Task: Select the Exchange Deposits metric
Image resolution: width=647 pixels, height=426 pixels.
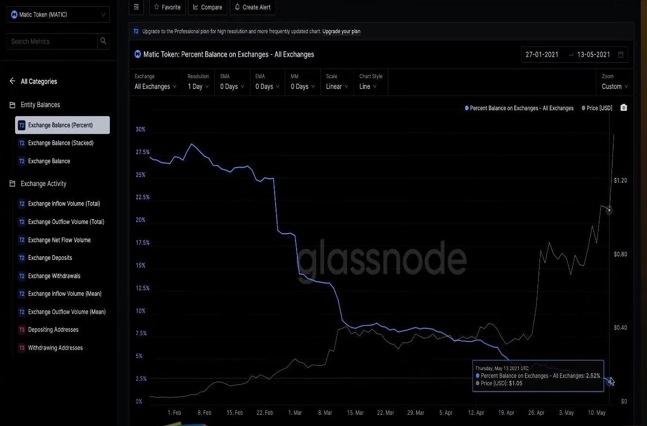Action: [50, 258]
